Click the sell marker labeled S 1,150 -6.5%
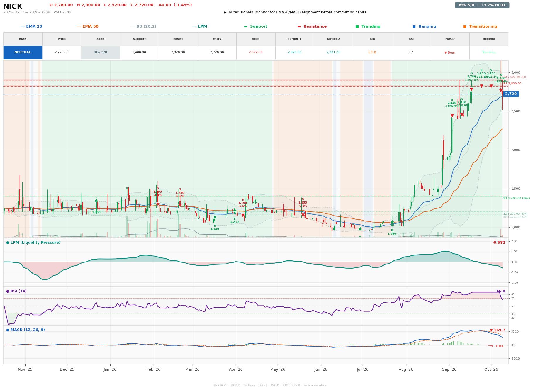This screenshot has width=533, height=390. point(243,216)
